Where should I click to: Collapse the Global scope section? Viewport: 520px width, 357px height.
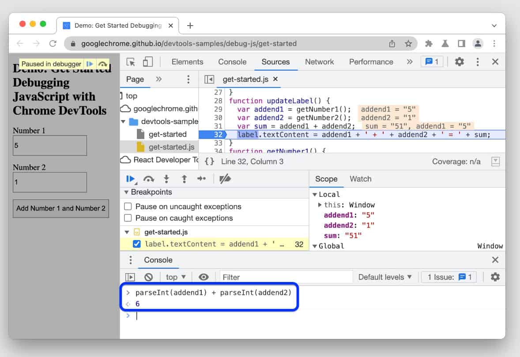point(315,246)
